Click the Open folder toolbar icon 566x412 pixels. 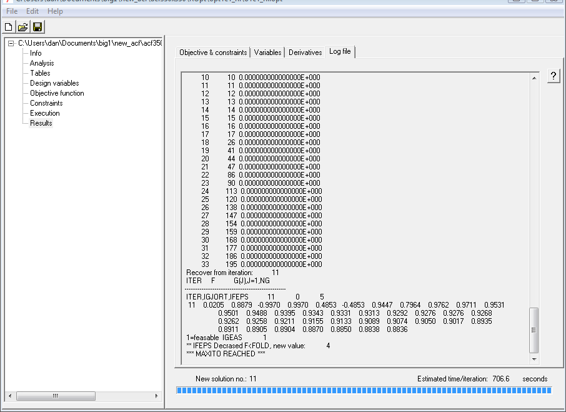(x=22, y=27)
